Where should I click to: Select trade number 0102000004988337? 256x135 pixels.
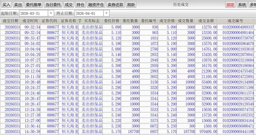(x=238, y=27)
